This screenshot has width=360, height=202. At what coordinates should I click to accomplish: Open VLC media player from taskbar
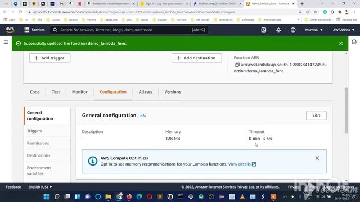(x=242, y=197)
